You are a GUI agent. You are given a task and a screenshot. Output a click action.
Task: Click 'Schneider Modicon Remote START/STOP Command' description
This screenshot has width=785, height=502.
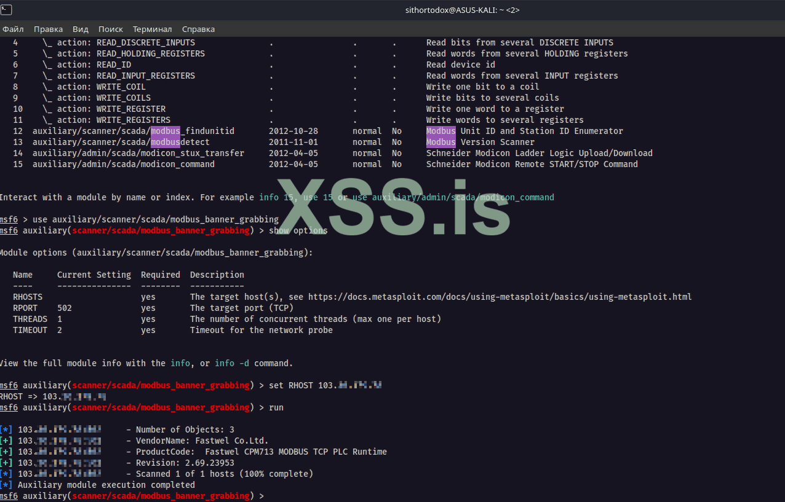532,164
